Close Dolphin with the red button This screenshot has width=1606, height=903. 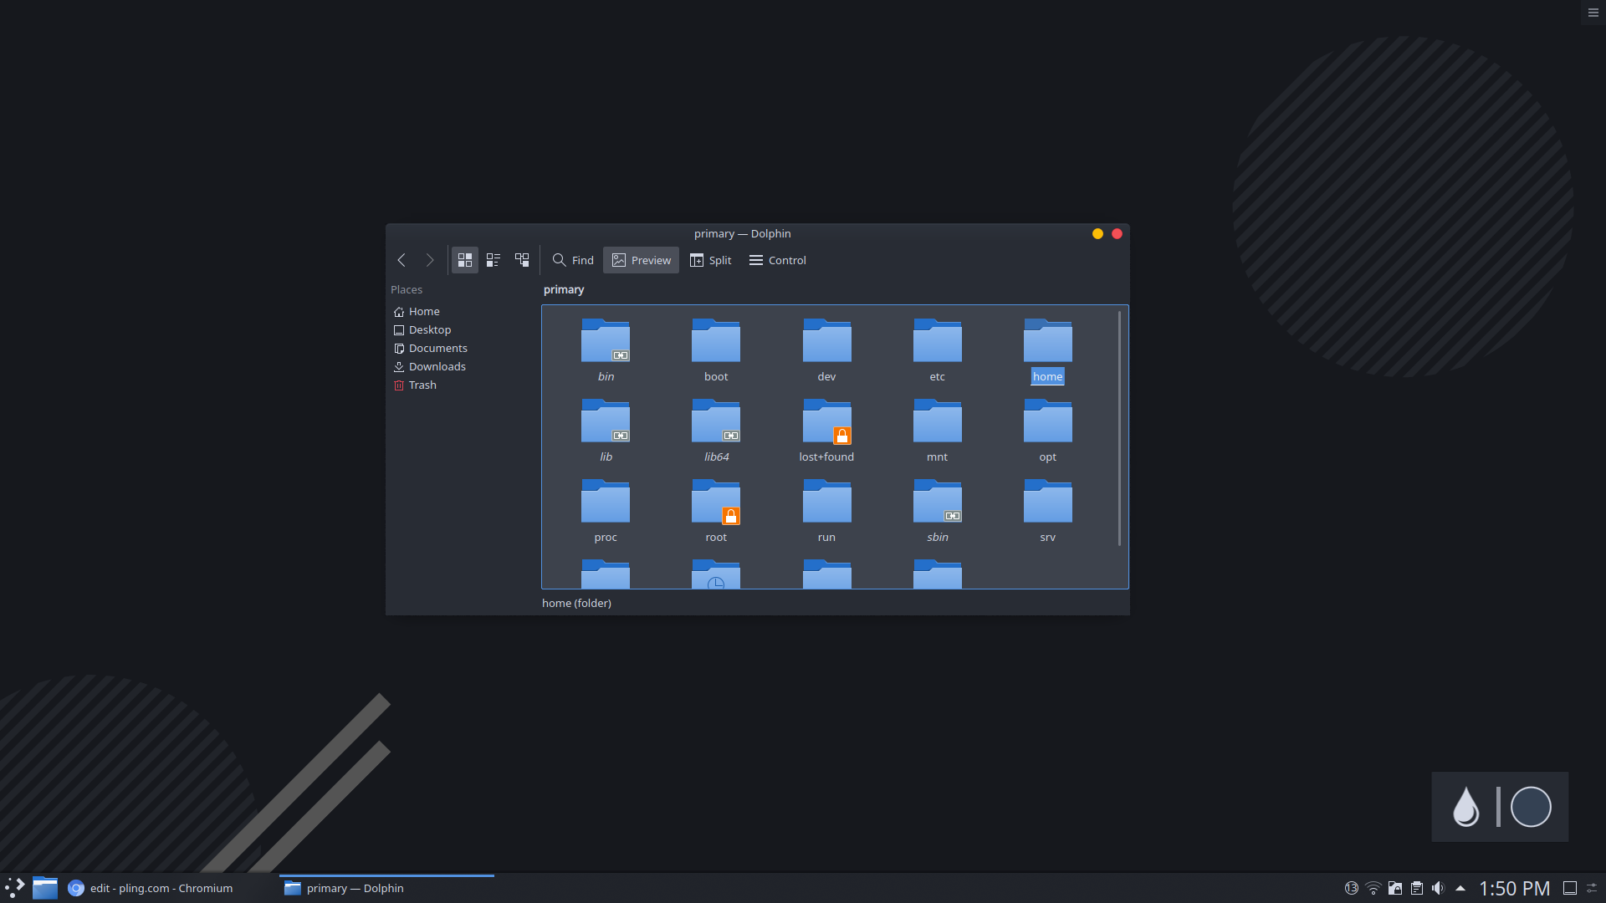[1117, 233]
